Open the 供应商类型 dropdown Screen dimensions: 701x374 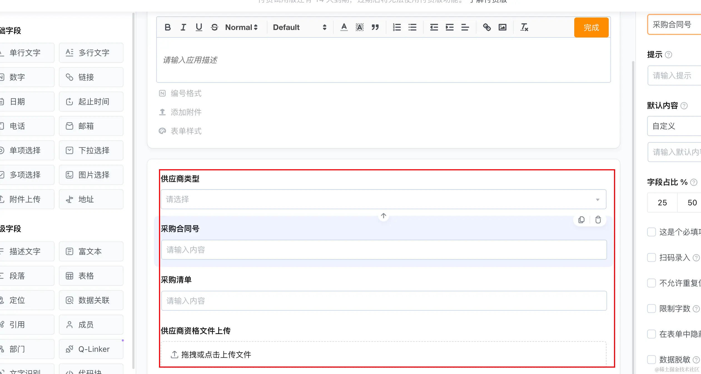[383, 199]
